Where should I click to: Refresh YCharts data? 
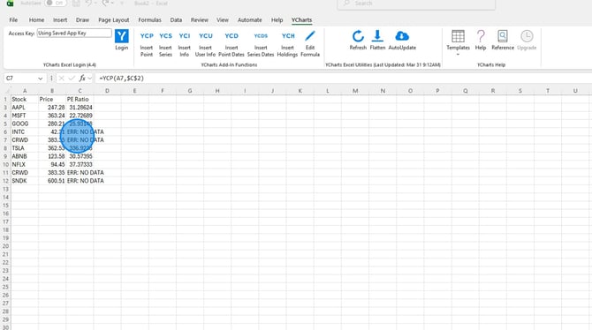tap(358, 36)
